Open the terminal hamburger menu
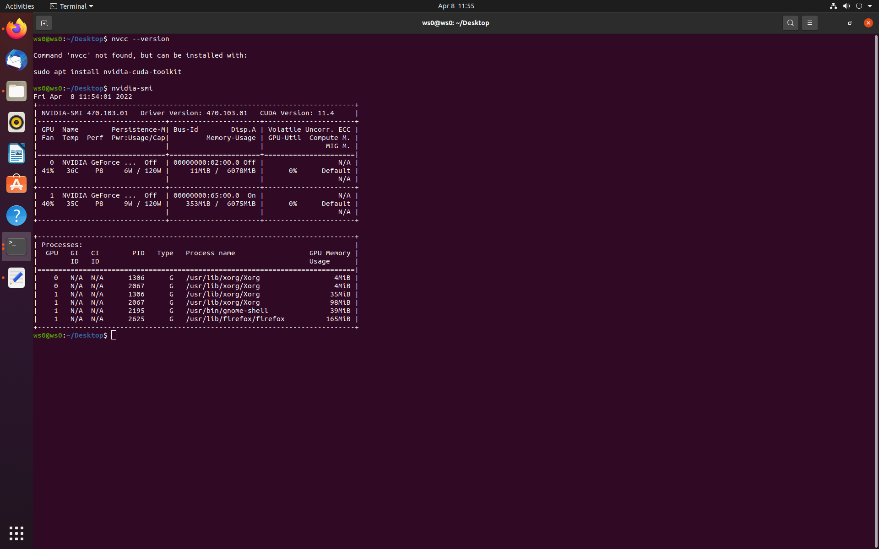This screenshot has width=879, height=549. point(809,23)
